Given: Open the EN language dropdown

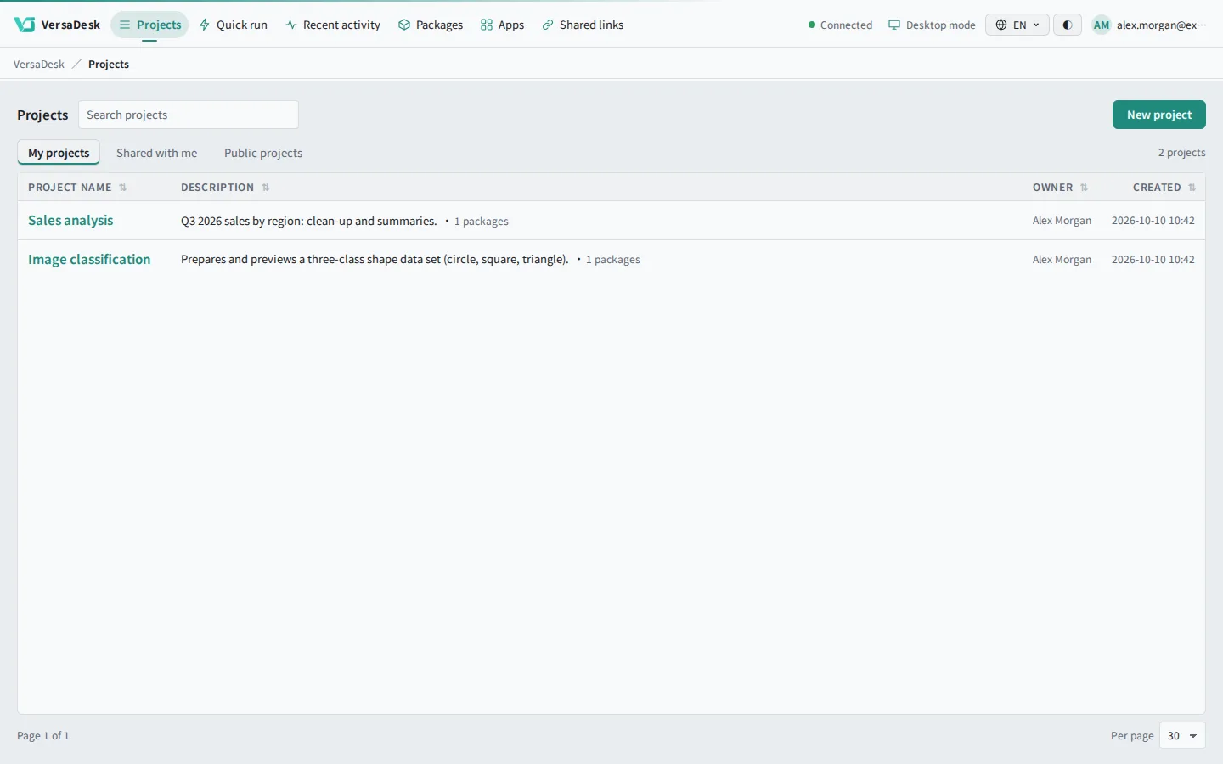Looking at the screenshot, I should click(1017, 25).
